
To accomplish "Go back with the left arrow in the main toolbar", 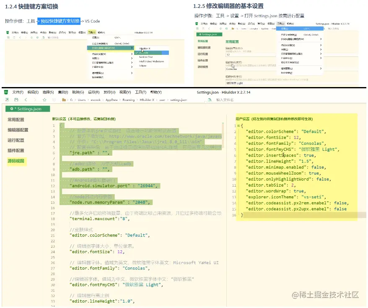I will tap(26, 100).
